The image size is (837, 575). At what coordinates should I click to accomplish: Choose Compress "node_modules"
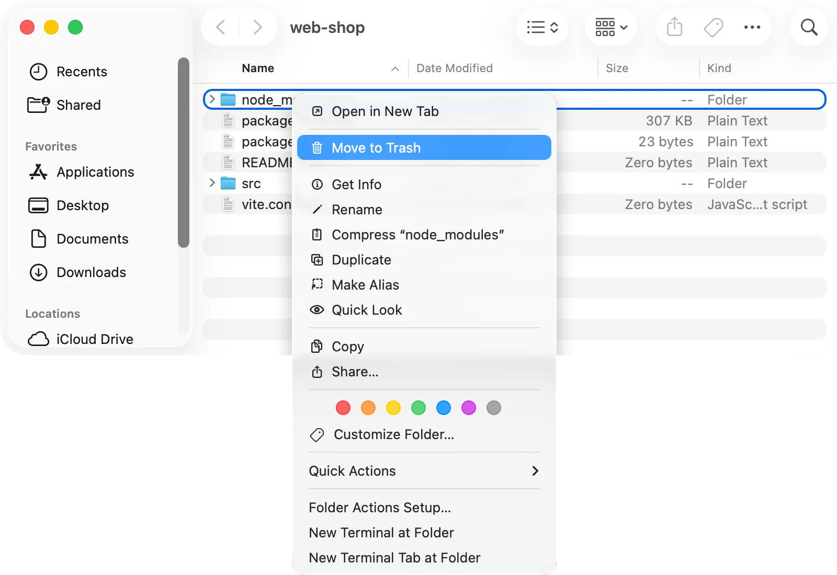[424, 235]
